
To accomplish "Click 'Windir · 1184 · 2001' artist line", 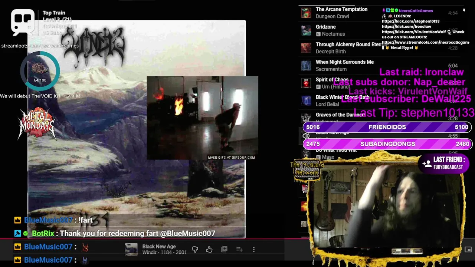I will (164, 253).
